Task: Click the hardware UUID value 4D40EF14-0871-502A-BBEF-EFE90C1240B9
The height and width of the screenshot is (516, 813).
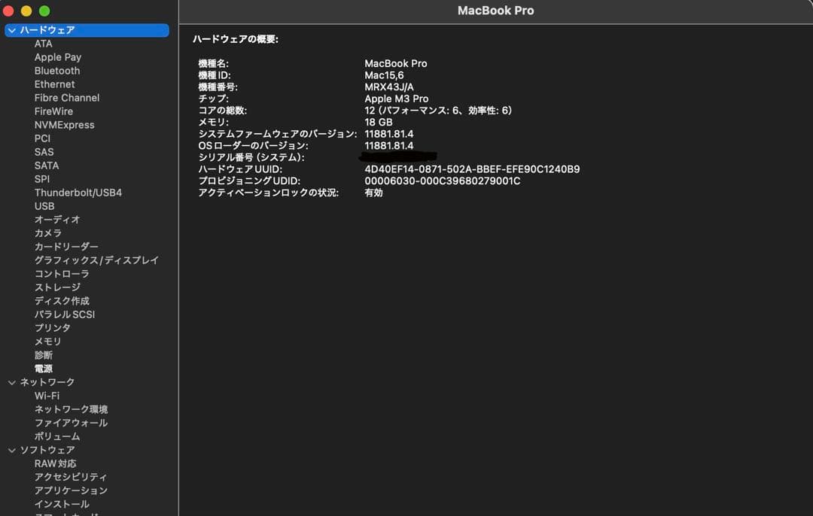Action: pos(472,169)
